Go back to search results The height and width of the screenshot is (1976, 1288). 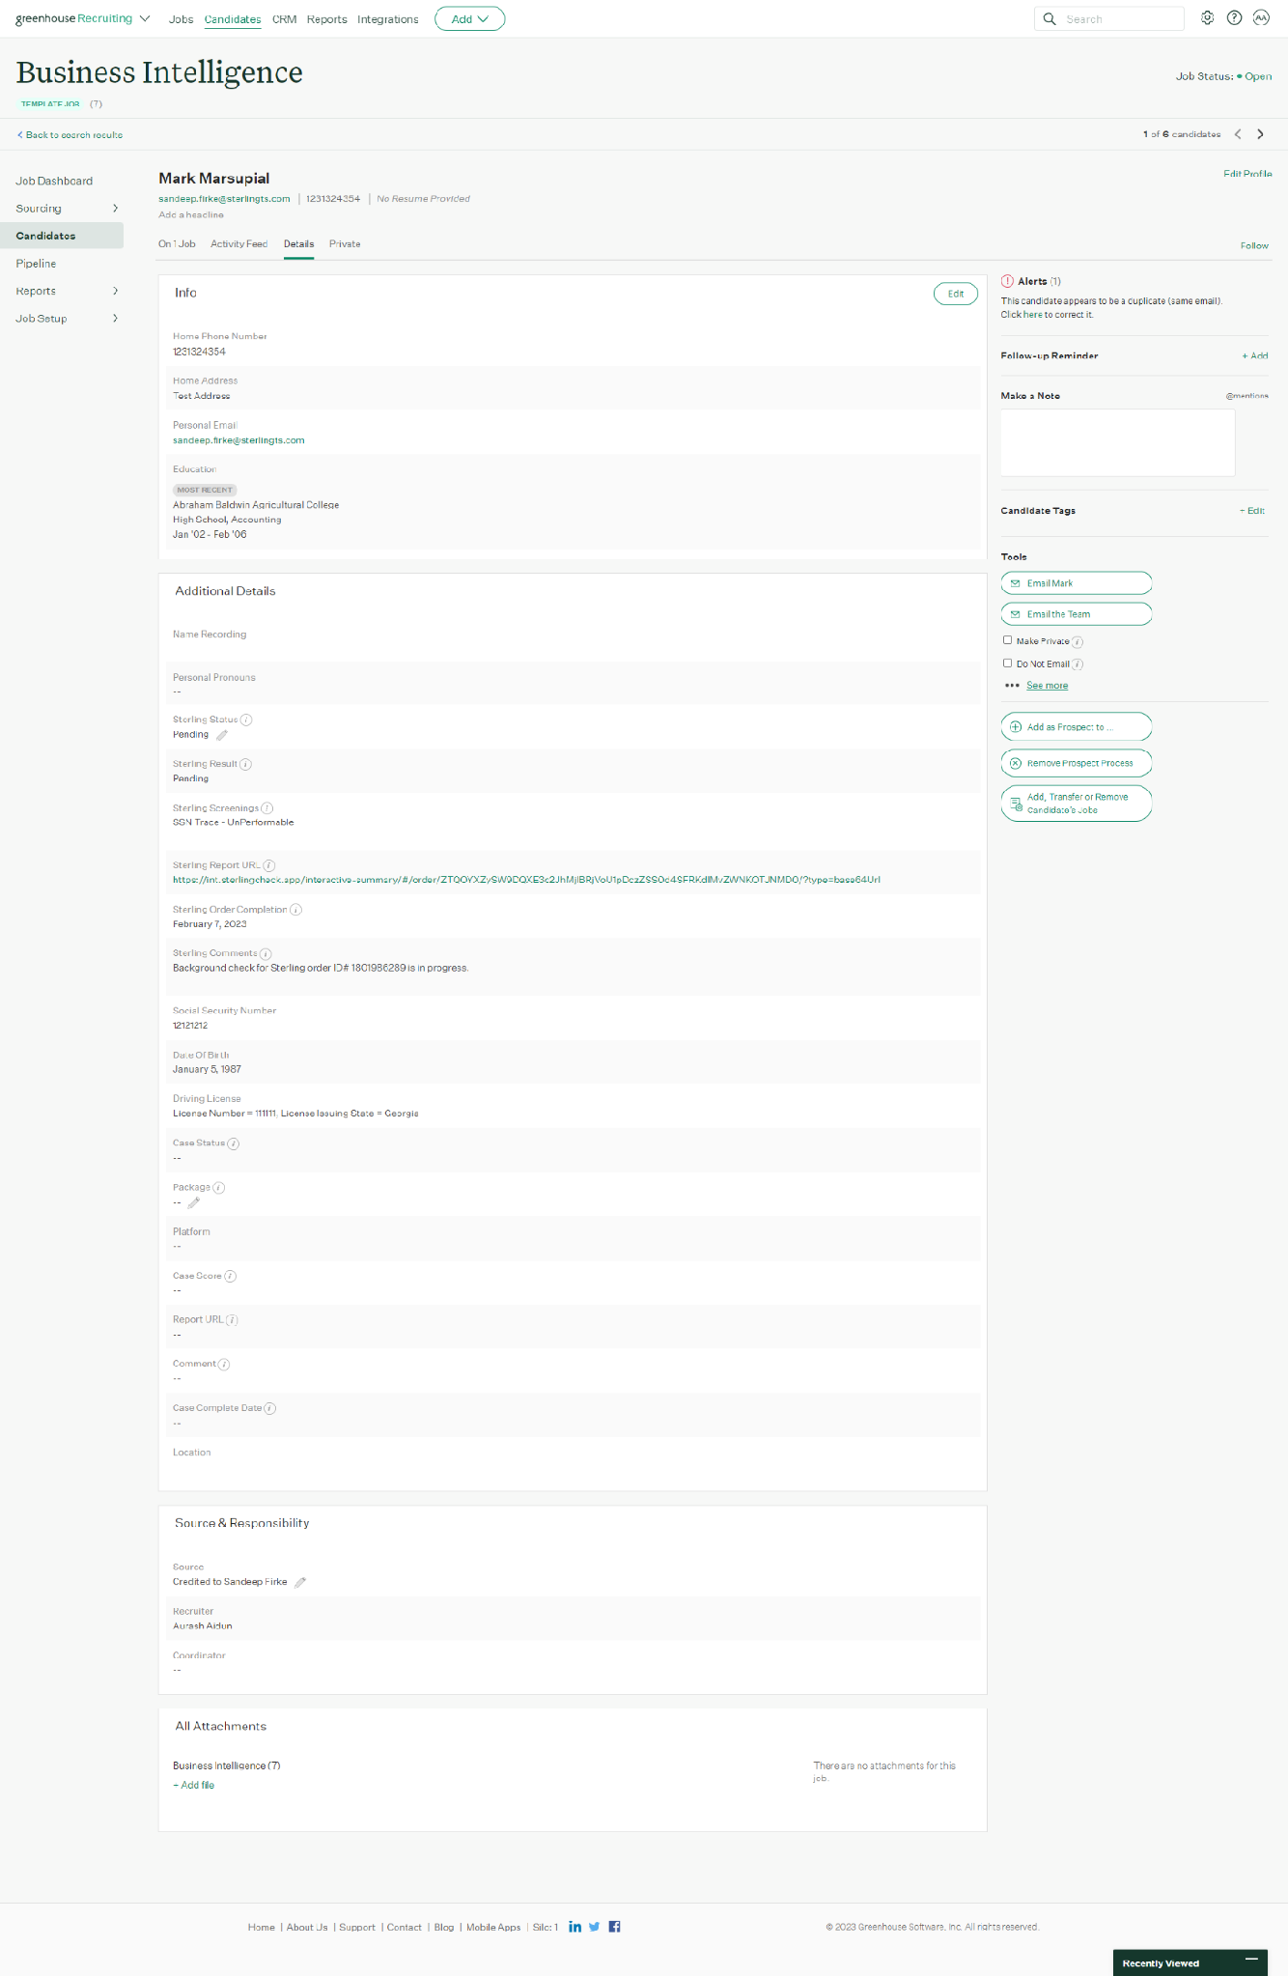pyautogui.click(x=70, y=135)
